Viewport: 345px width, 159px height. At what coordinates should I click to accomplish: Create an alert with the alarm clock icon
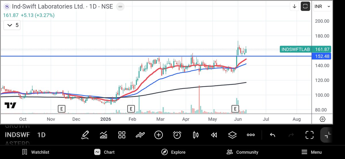pyautogui.click(x=177, y=135)
